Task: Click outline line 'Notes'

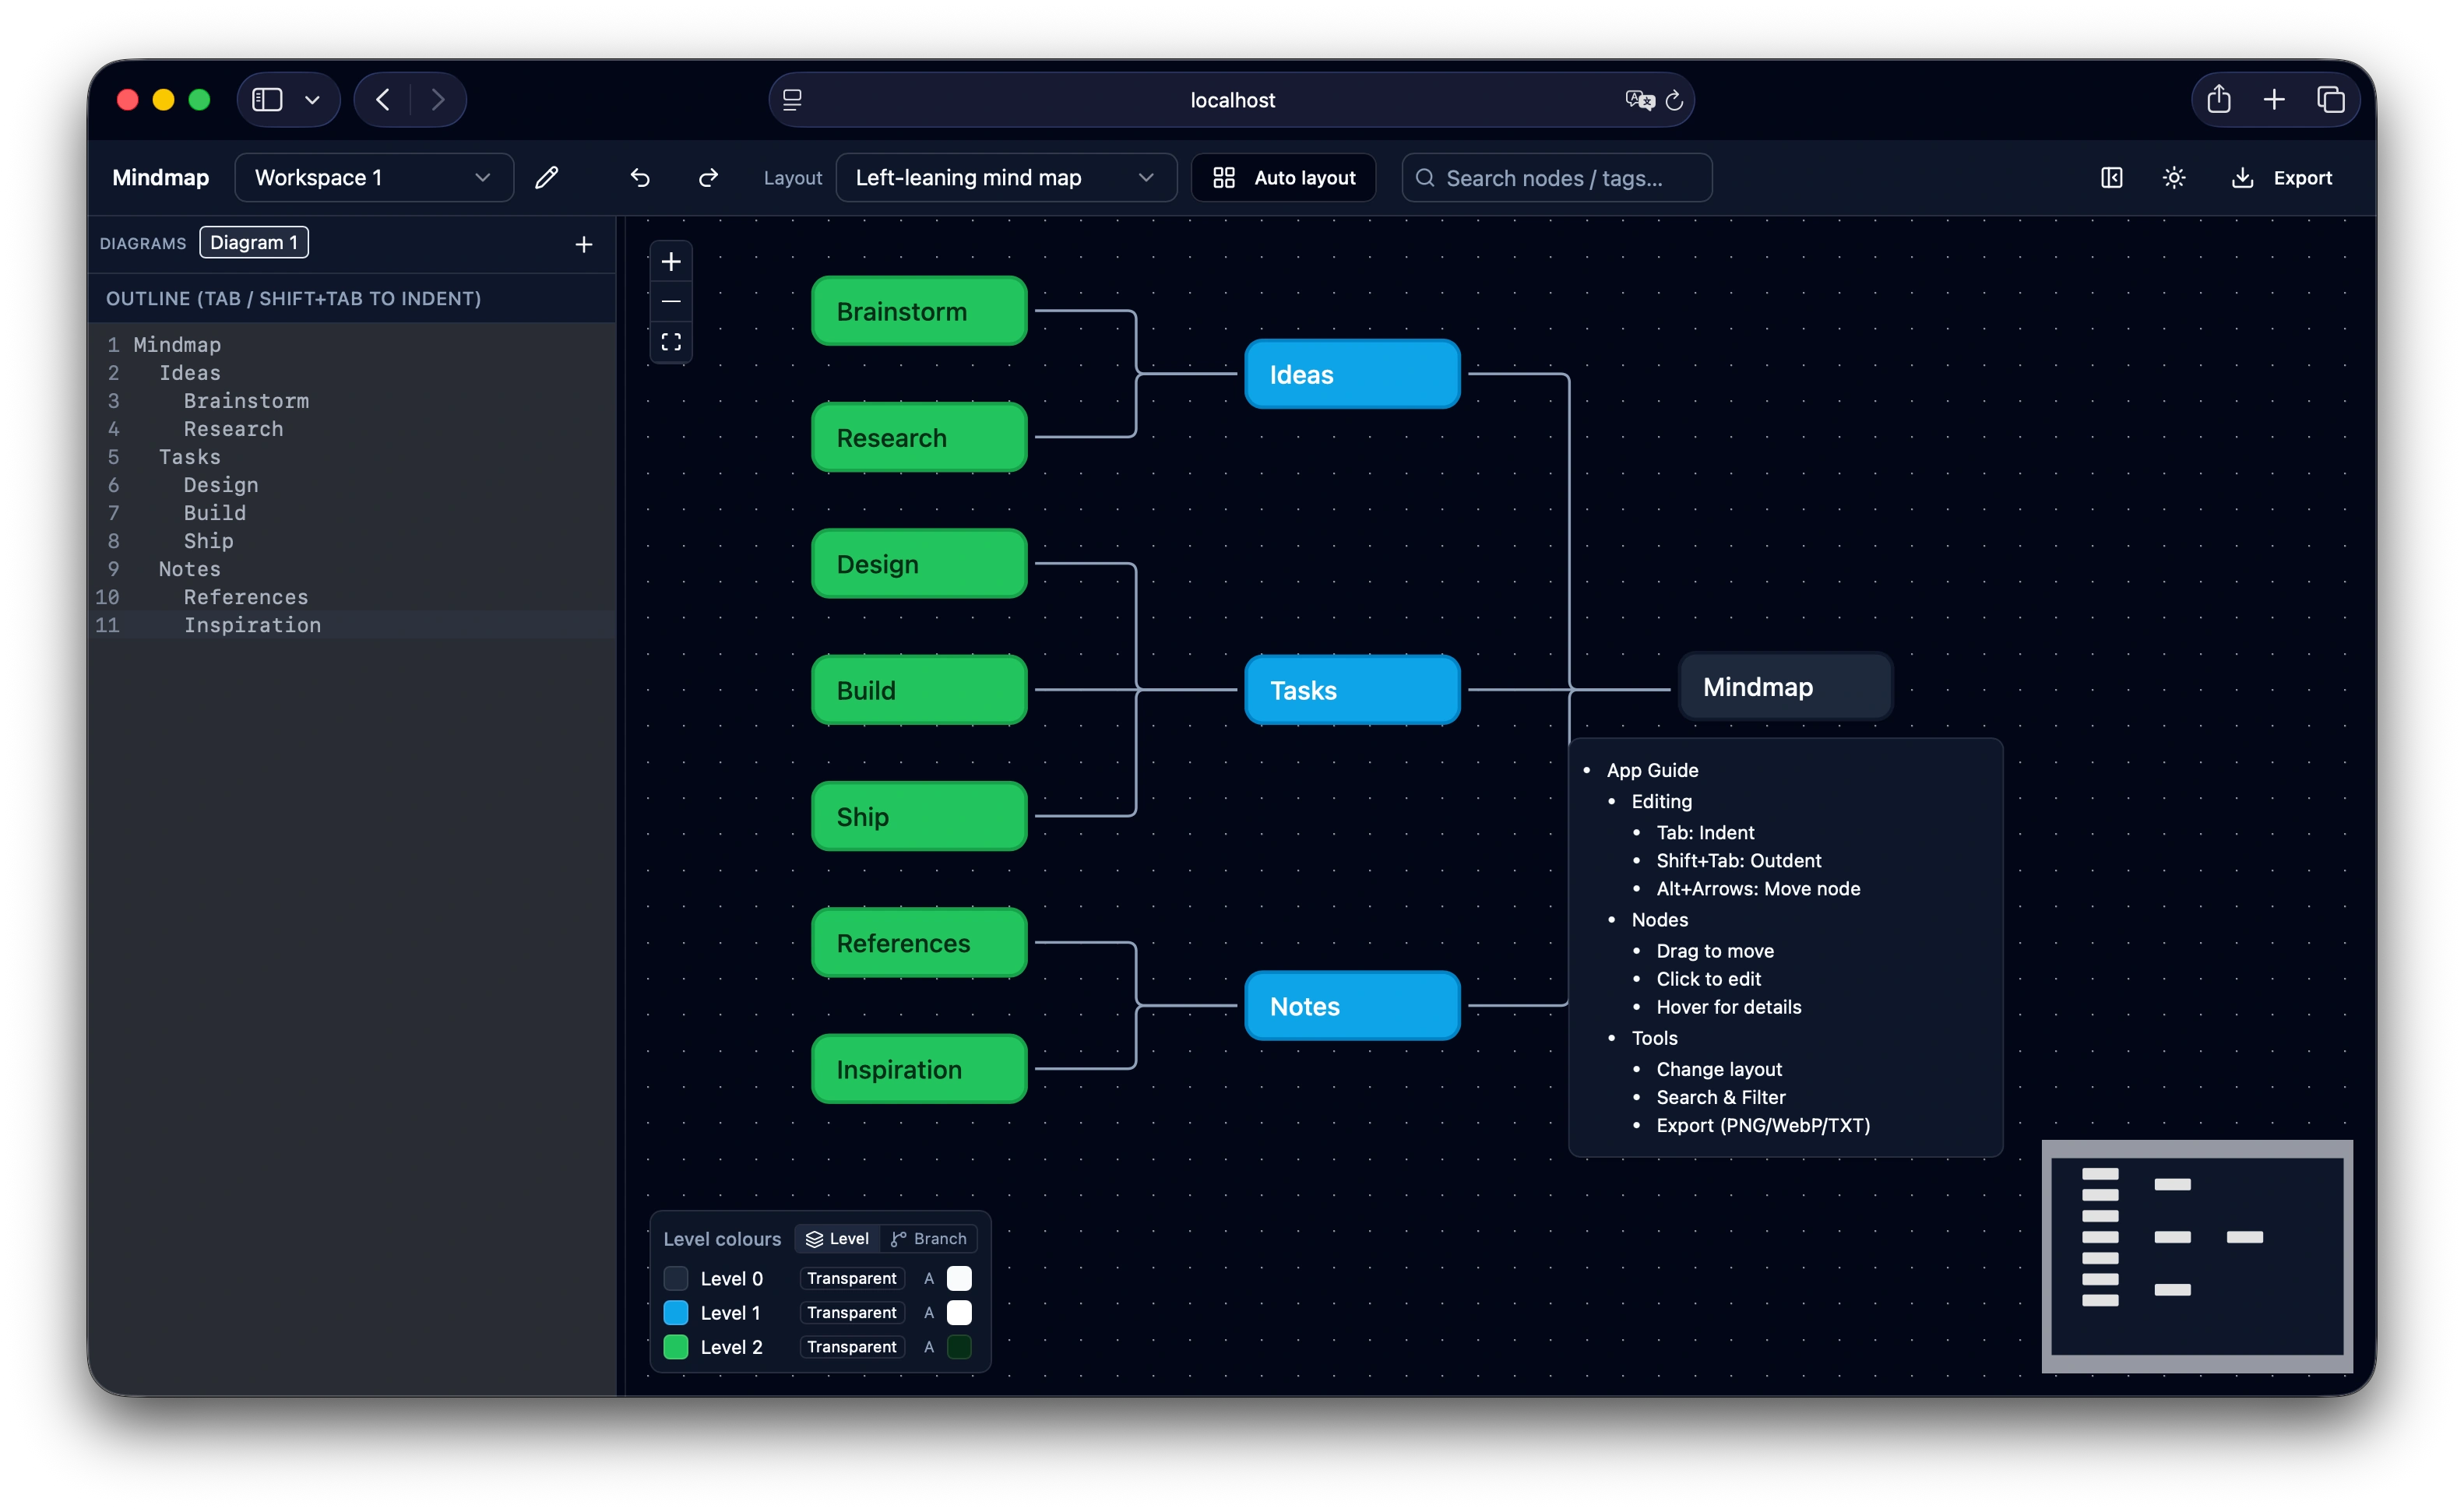Action: pyautogui.click(x=189, y=569)
